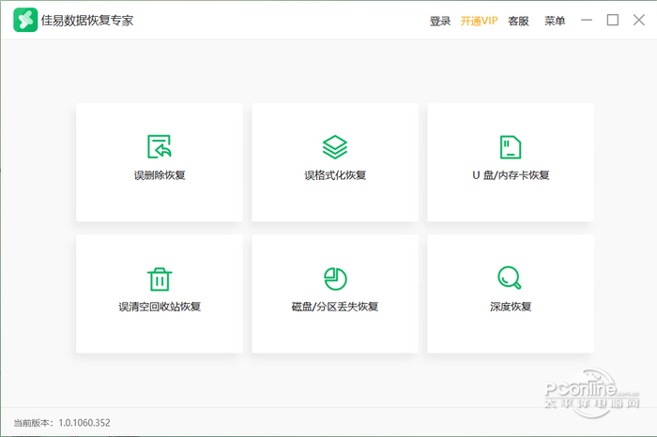
Task: Select the 误格式化恢复 layers icon
Action: tap(335, 147)
